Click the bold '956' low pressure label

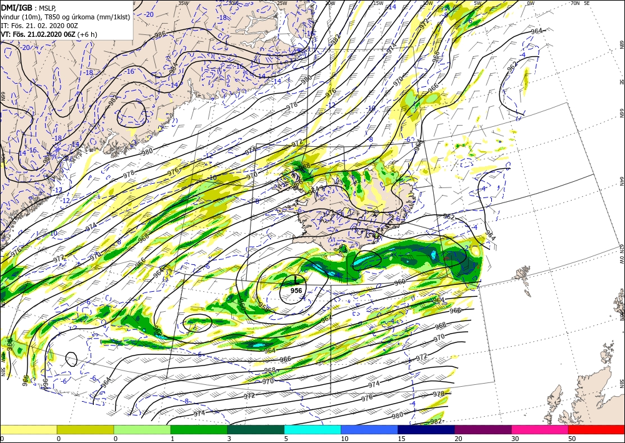(x=296, y=291)
